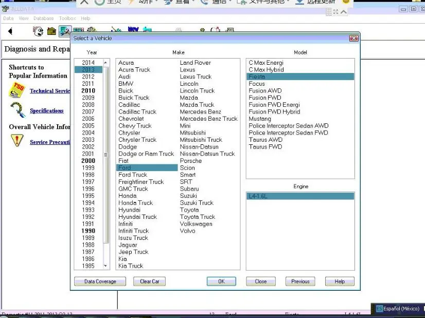This screenshot has width=425, height=318.
Task: Select the vehicle lookup toolbar icon
Action: (x=65, y=31)
